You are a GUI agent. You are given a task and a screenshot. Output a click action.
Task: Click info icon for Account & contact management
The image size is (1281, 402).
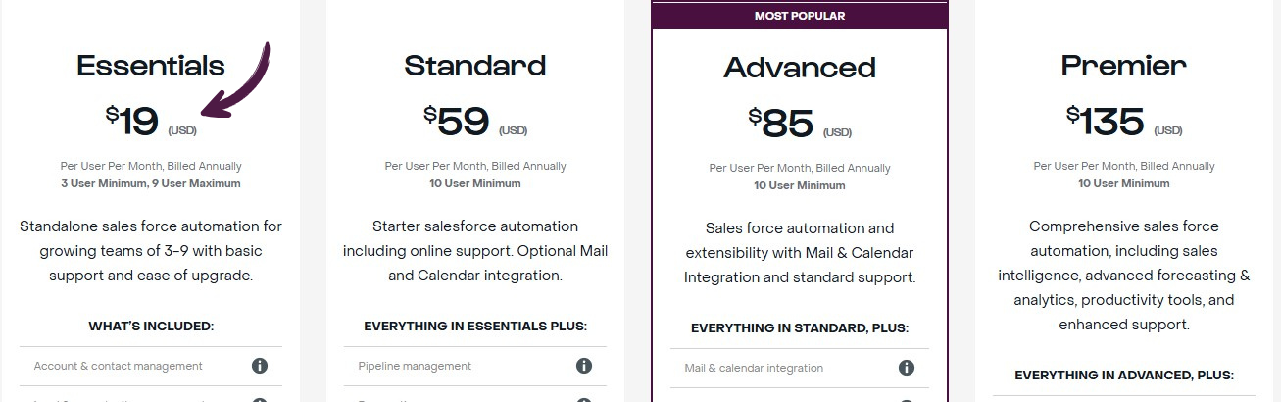(260, 366)
